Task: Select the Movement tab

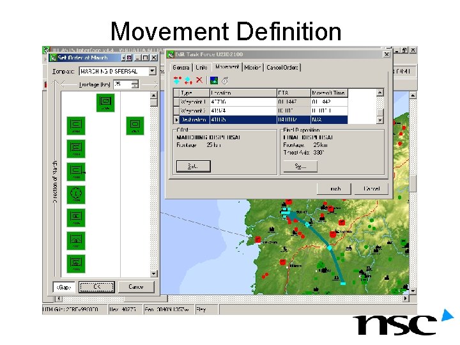Action: click(x=227, y=67)
